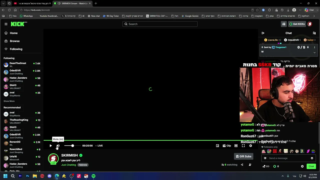Open the user profile avatar menu
The width and height of the screenshot is (320, 180).
click(x=310, y=24)
